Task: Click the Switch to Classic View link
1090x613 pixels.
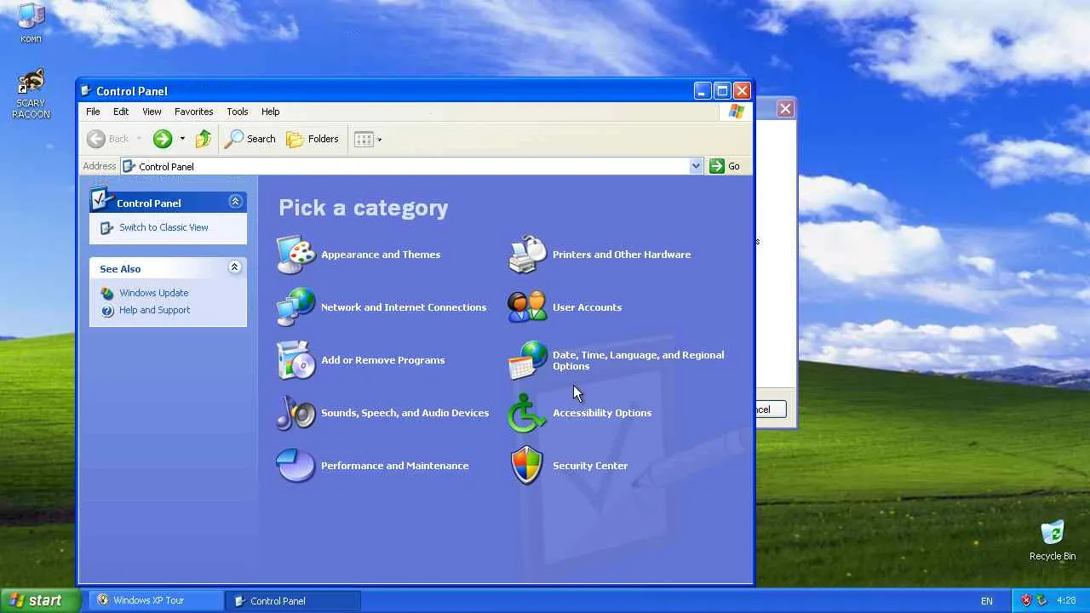Action: [x=163, y=227]
